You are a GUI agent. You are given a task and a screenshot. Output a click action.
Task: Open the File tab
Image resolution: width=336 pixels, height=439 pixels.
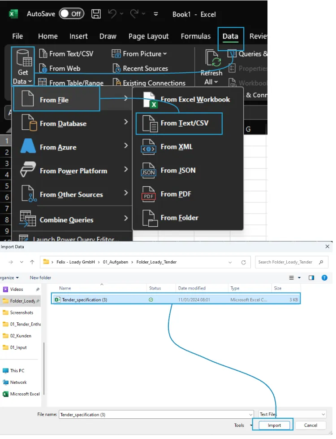pyautogui.click(x=17, y=36)
